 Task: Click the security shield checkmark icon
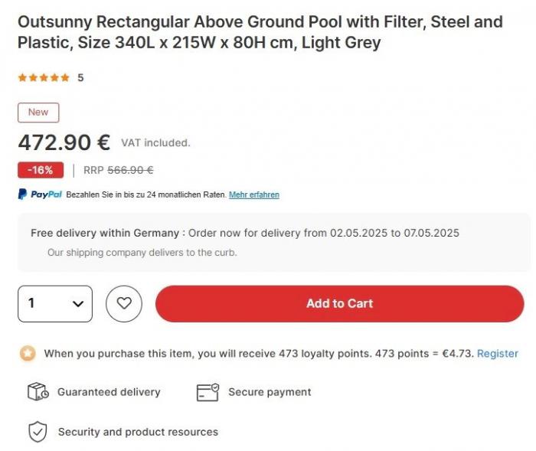pyautogui.click(x=38, y=432)
